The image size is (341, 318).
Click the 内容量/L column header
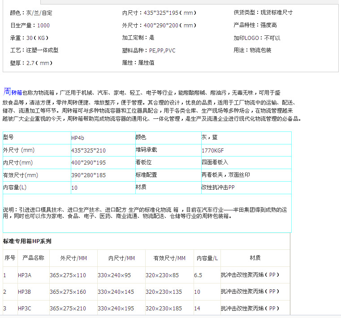pos(207,258)
